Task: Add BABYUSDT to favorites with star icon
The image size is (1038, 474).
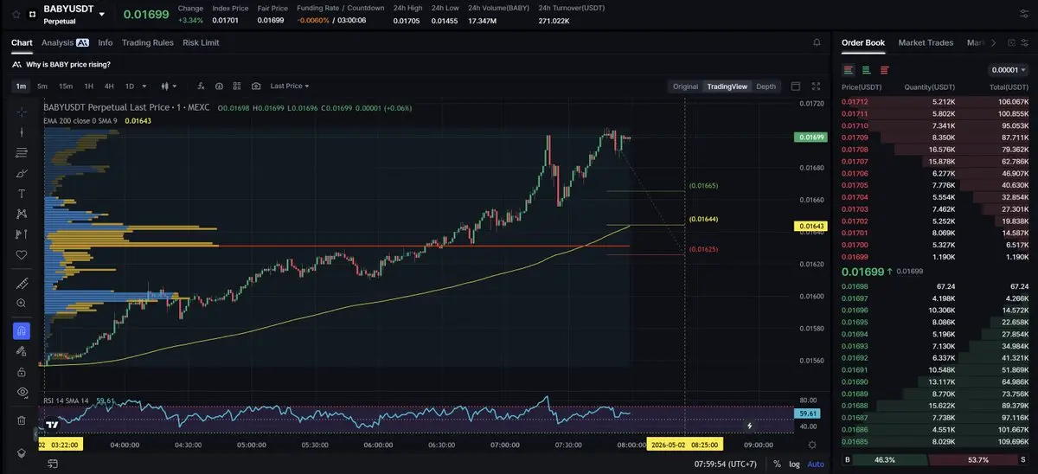Action: point(16,14)
